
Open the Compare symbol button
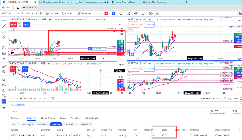tap(52, 13)
